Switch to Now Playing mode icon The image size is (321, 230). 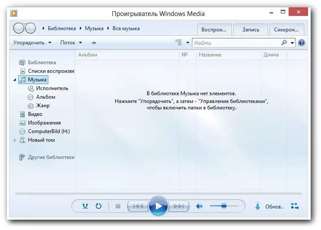pyautogui.click(x=295, y=206)
